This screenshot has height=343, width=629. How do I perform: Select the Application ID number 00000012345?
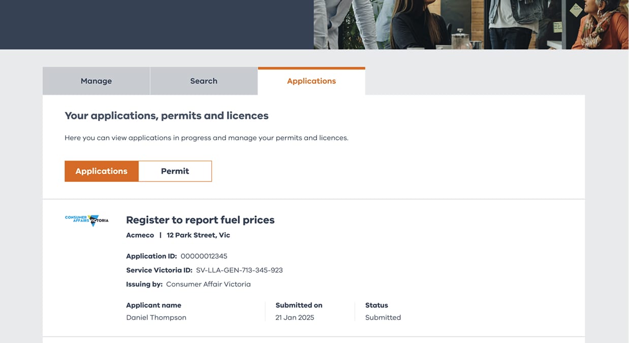click(x=204, y=256)
